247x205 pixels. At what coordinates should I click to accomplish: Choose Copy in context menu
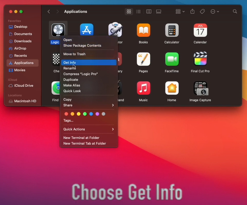point(89,100)
